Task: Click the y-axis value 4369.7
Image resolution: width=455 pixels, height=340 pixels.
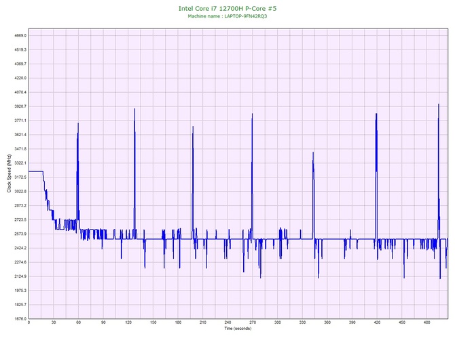Action: click(x=20, y=64)
